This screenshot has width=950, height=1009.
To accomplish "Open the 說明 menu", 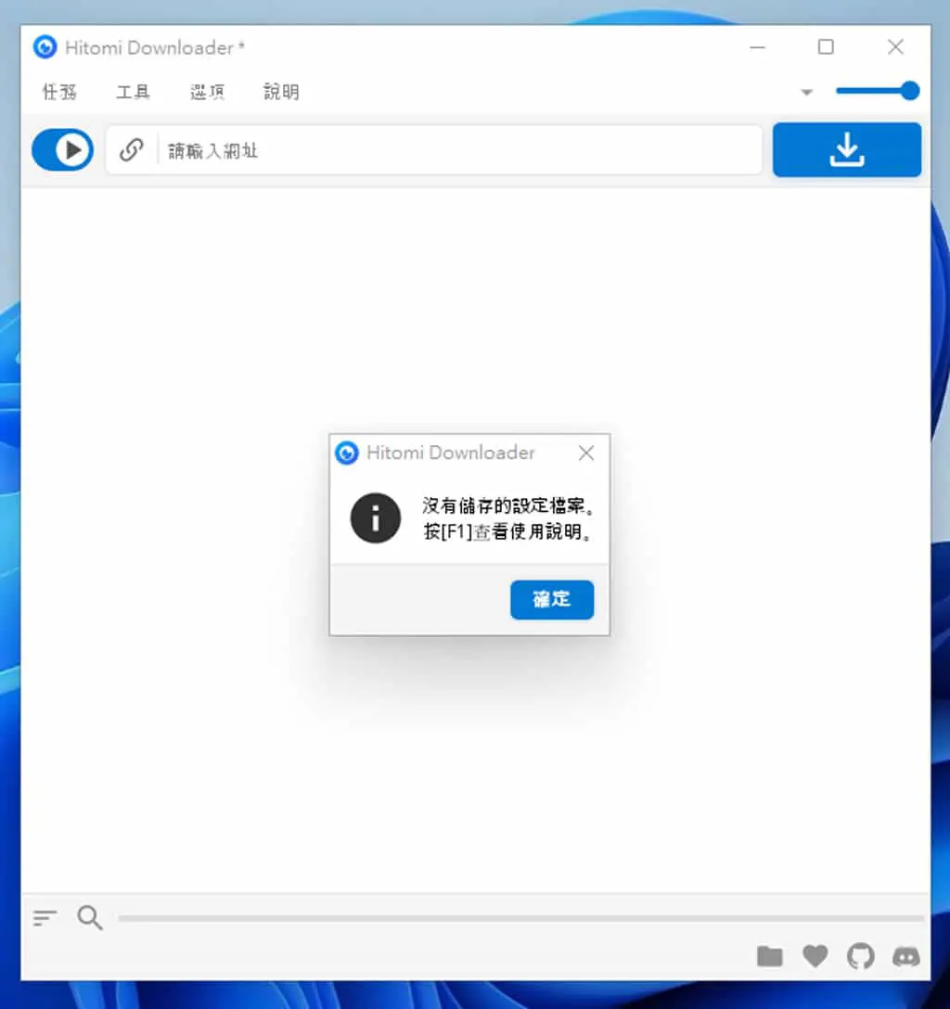I will pyautogui.click(x=281, y=92).
